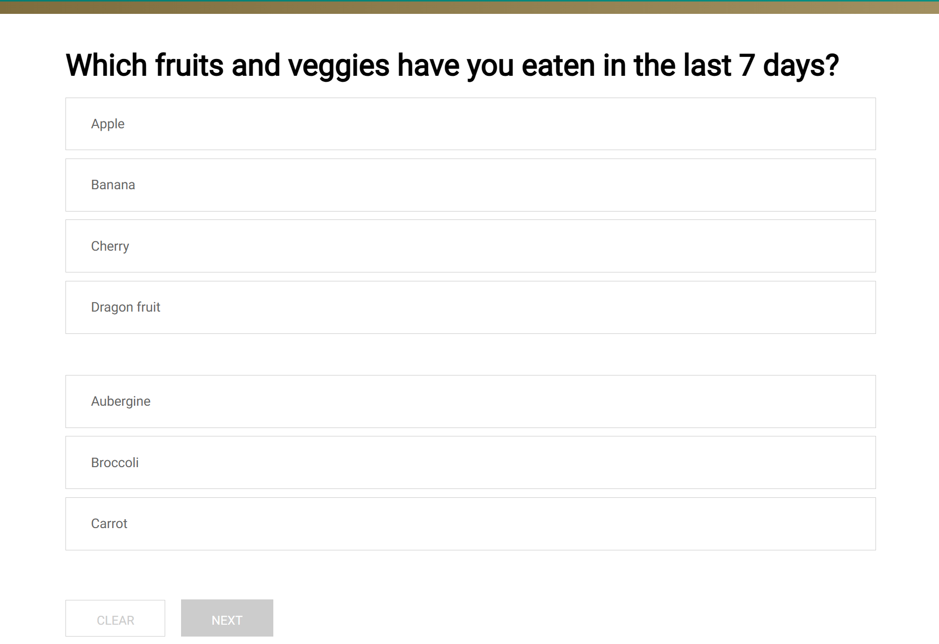
Task: Choose Cherry from the fruit list
Action: click(470, 246)
